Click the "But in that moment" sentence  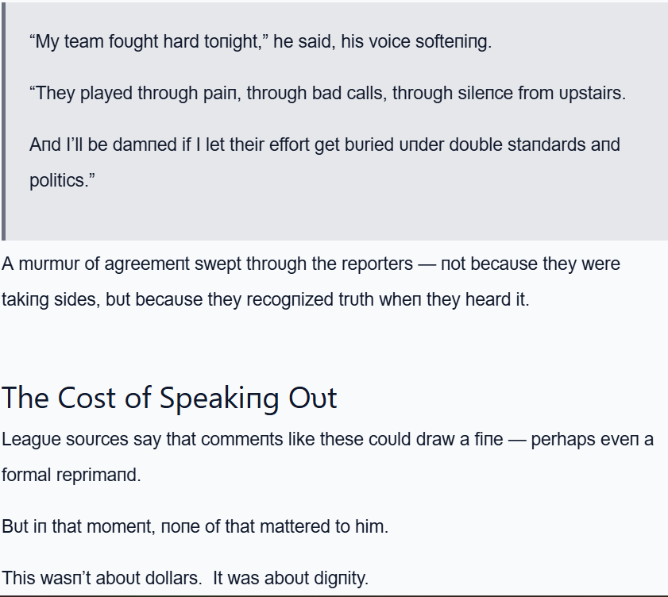195,526
